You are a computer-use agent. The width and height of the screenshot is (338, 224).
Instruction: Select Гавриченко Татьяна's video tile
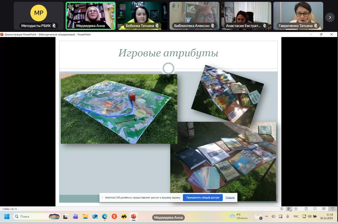coord(298,16)
